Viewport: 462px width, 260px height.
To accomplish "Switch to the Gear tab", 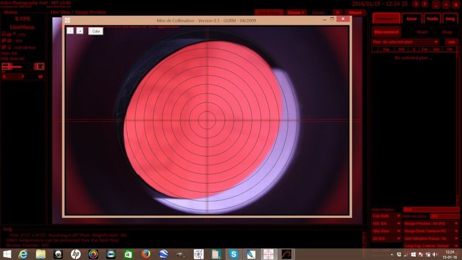I will coord(412,18).
